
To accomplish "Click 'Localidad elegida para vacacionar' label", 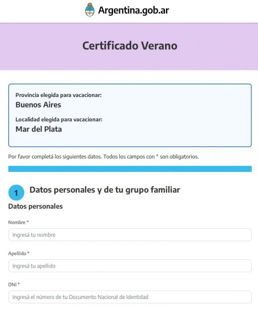I will pos(59,119).
